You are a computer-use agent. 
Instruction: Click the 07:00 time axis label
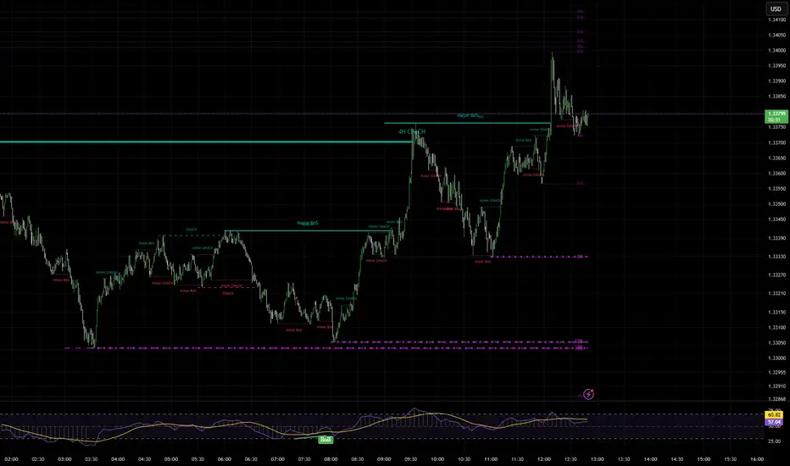coord(278,459)
